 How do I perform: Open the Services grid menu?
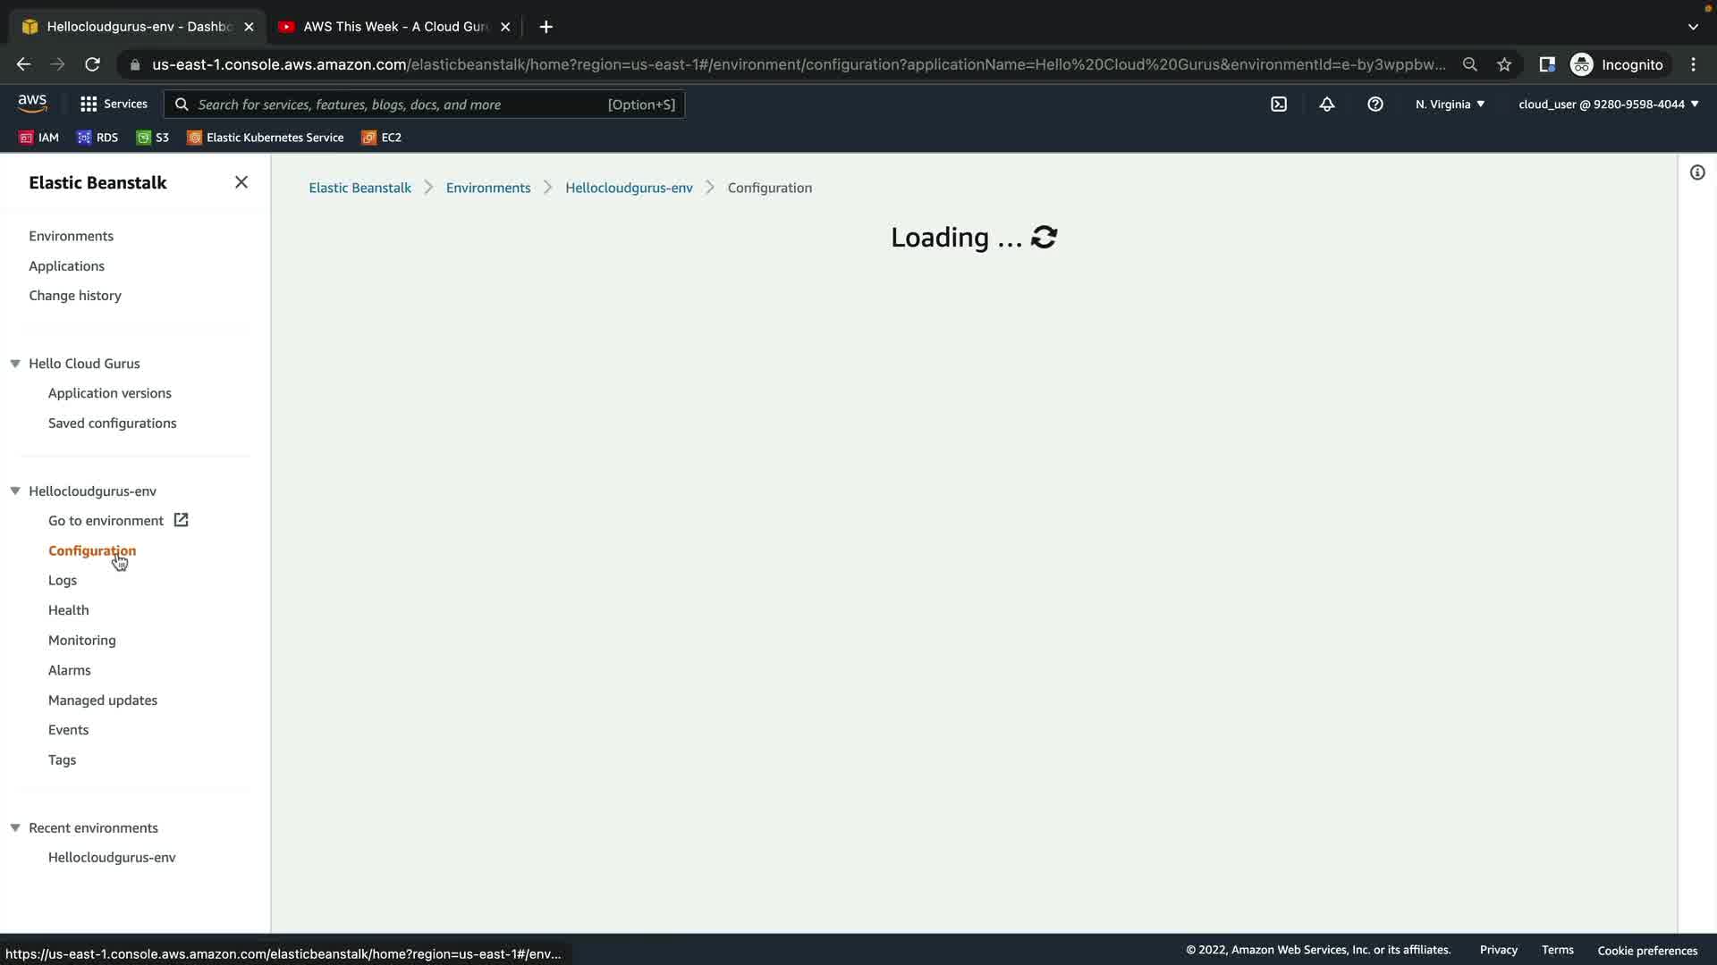click(114, 105)
